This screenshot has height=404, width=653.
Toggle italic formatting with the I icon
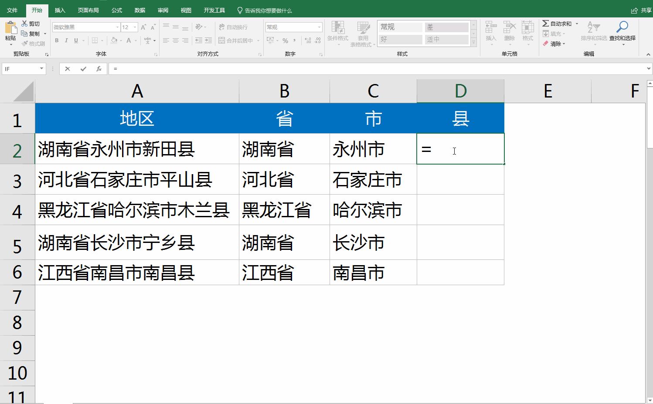tap(66, 40)
